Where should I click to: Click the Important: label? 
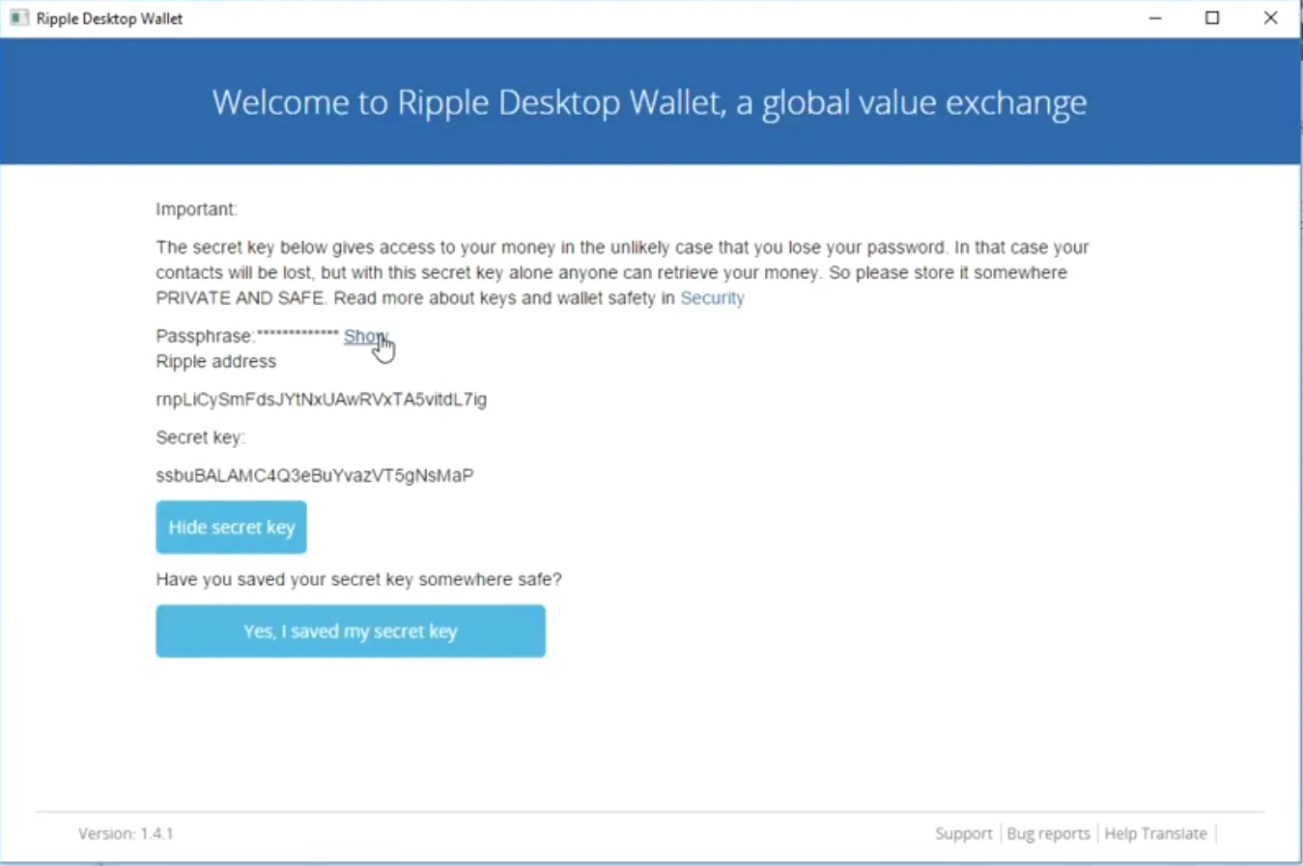196,210
